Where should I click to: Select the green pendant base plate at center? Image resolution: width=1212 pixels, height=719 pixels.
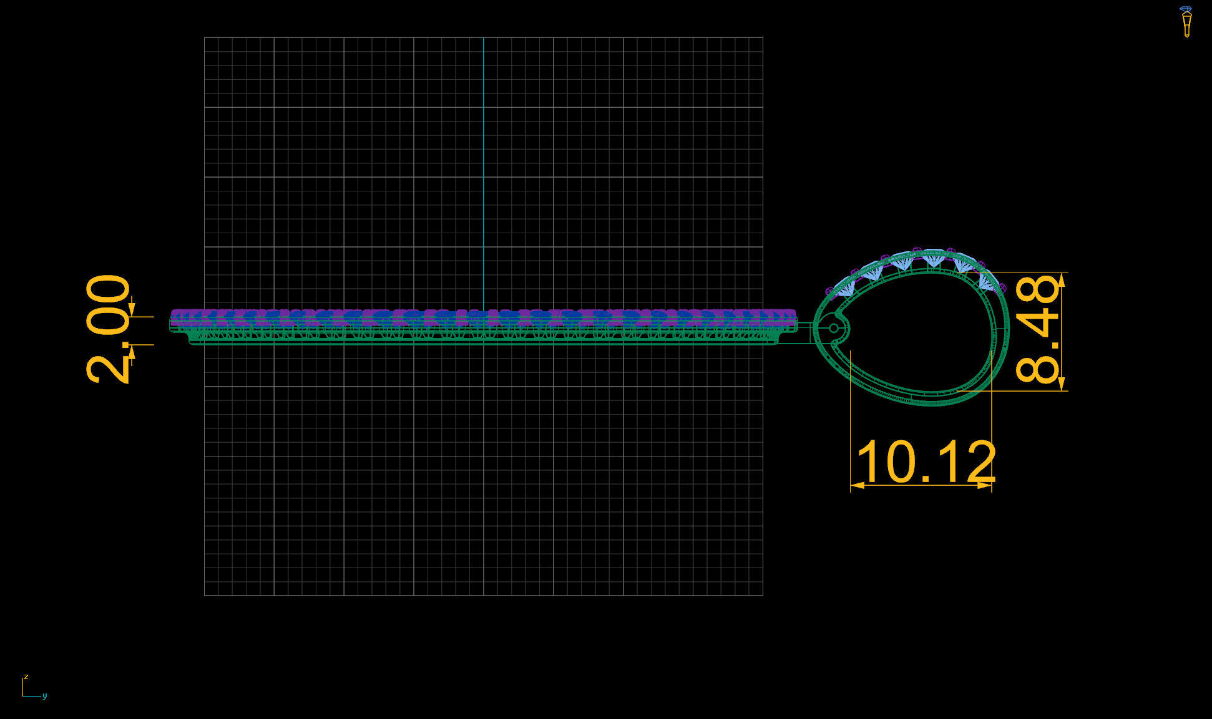(x=483, y=339)
